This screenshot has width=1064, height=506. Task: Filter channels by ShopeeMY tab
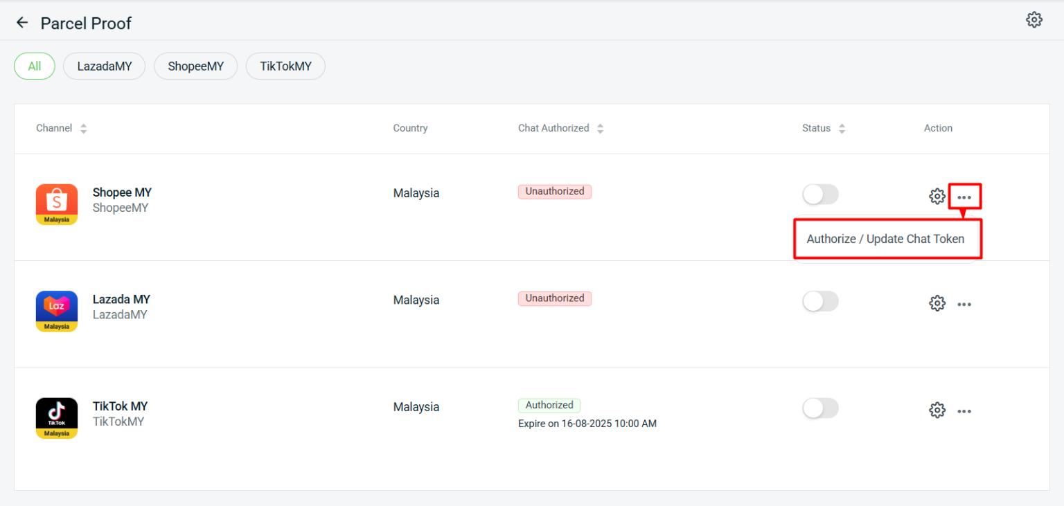(x=196, y=66)
